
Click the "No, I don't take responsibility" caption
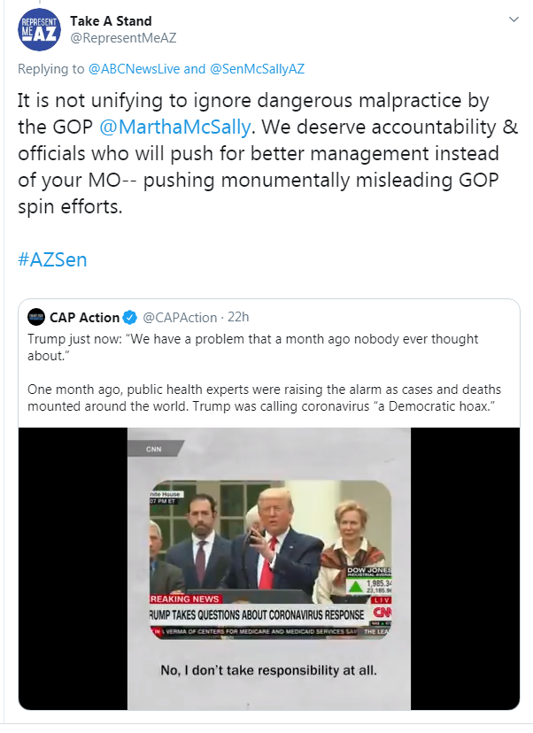click(269, 670)
